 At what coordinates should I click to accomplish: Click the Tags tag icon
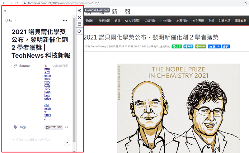[x=15, y=127]
